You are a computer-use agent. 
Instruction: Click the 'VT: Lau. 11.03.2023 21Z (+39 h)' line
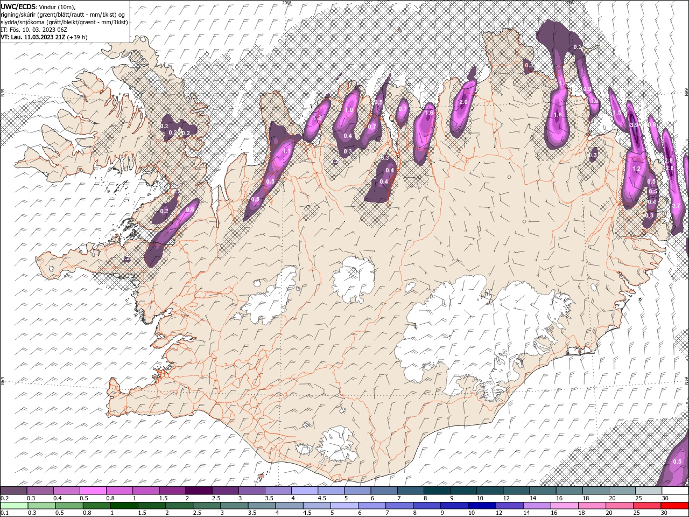(44, 37)
